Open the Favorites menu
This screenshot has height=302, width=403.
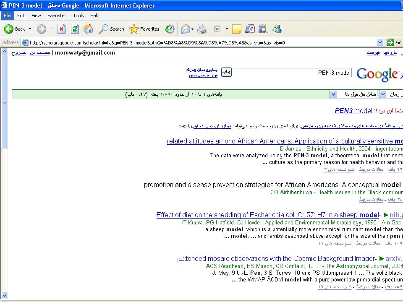57,16
